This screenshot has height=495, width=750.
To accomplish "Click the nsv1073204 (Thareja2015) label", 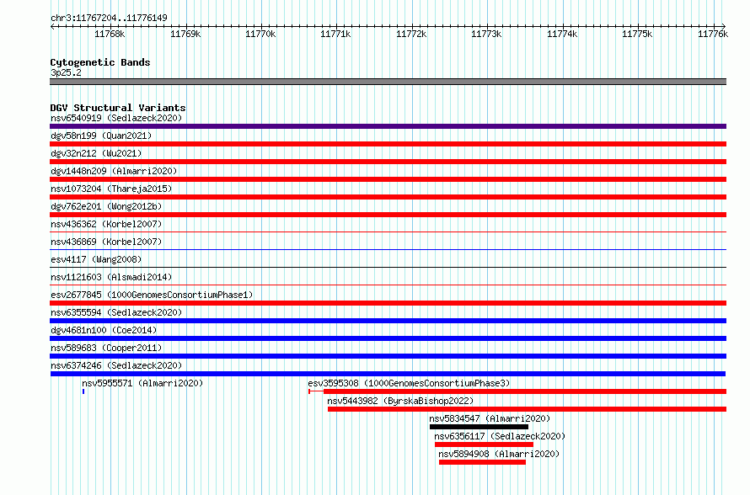I will click(x=111, y=189).
